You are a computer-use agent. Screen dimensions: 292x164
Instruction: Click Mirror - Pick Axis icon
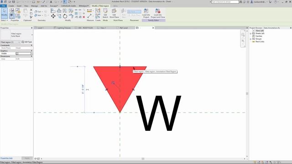tap(65, 10)
